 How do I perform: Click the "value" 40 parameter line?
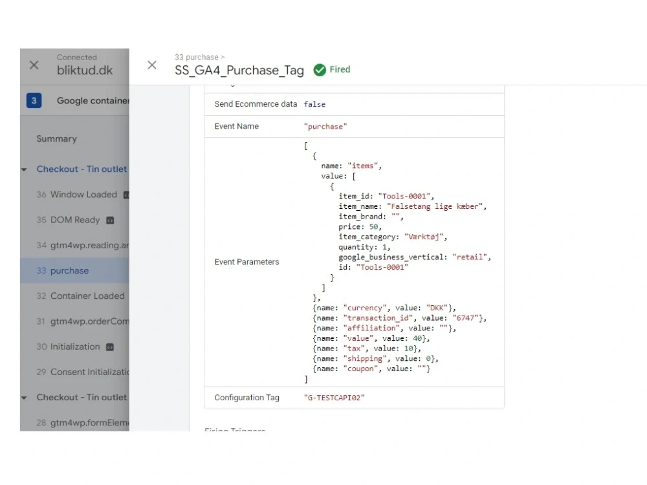[x=371, y=339]
